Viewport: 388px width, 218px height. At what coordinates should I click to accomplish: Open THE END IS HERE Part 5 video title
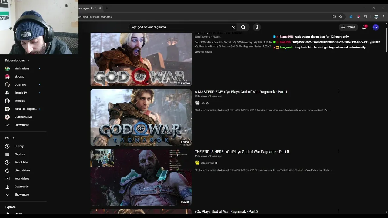tap(242, 152)
